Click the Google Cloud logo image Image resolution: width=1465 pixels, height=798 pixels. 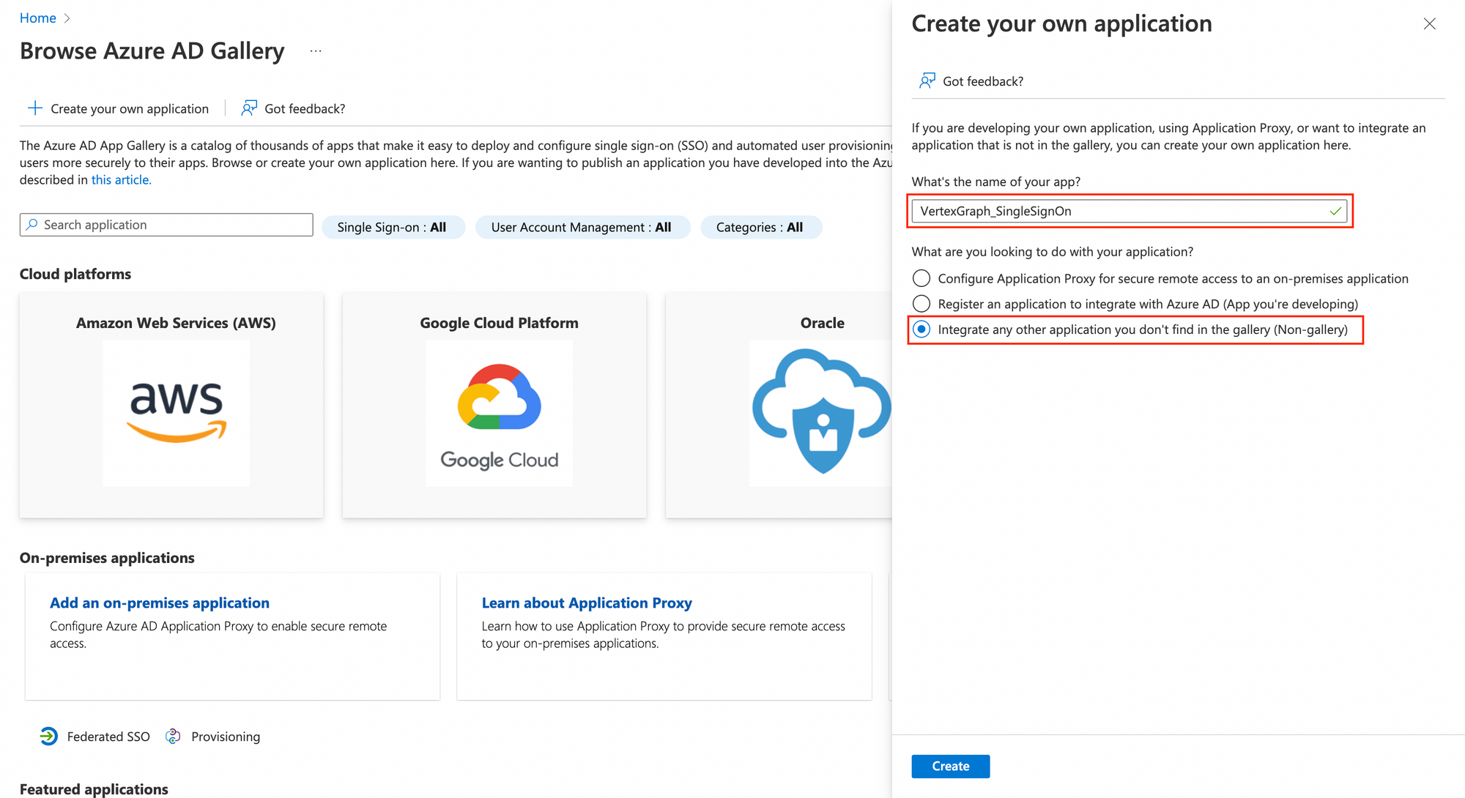(500, 413)
